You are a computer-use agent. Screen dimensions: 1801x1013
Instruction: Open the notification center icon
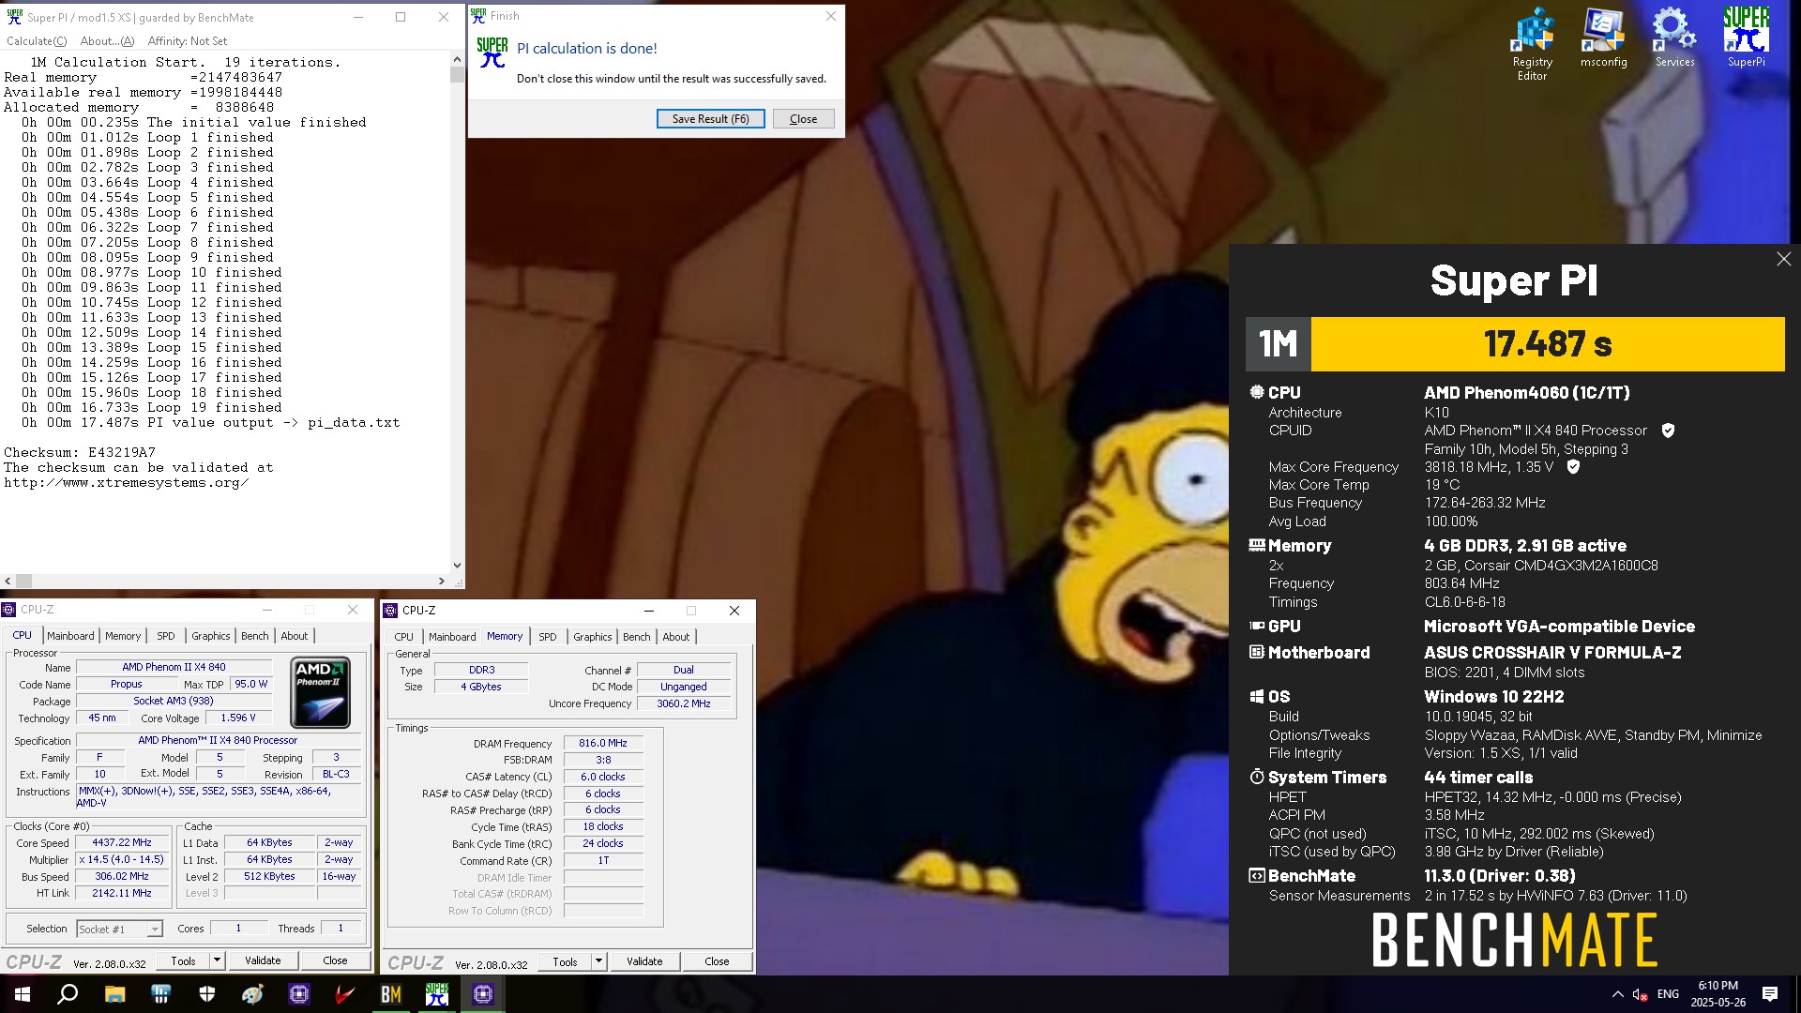(1770, 994)
